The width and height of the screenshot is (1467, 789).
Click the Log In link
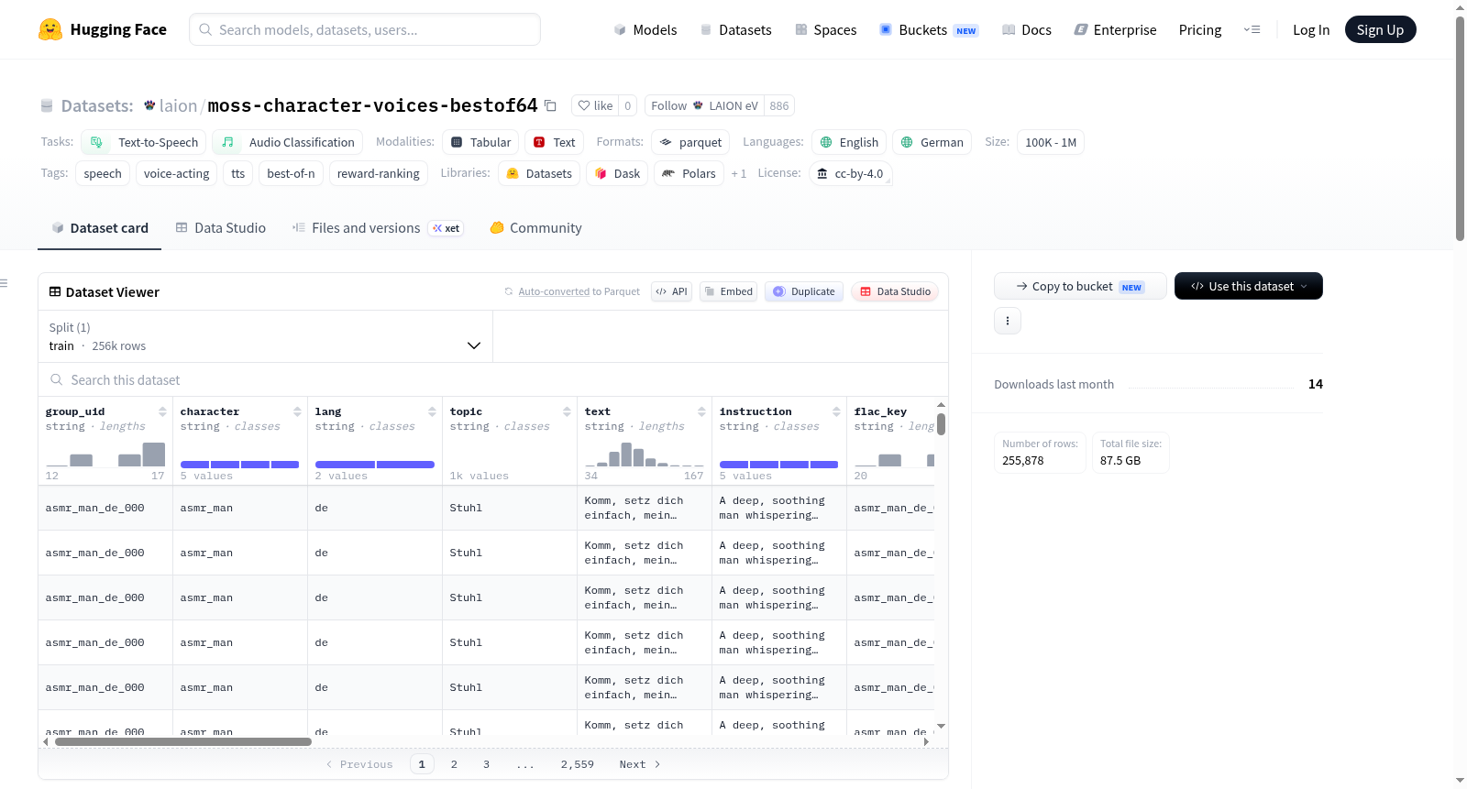1310,29
